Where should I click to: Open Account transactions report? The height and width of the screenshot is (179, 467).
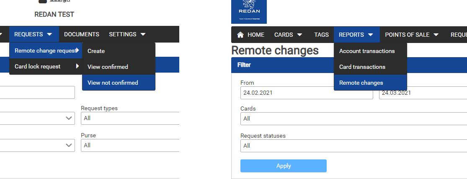[x=367, y=51]
